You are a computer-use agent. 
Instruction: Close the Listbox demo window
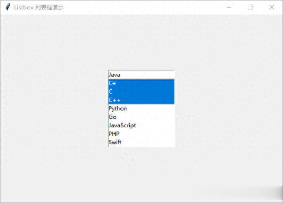click(271, 7)
